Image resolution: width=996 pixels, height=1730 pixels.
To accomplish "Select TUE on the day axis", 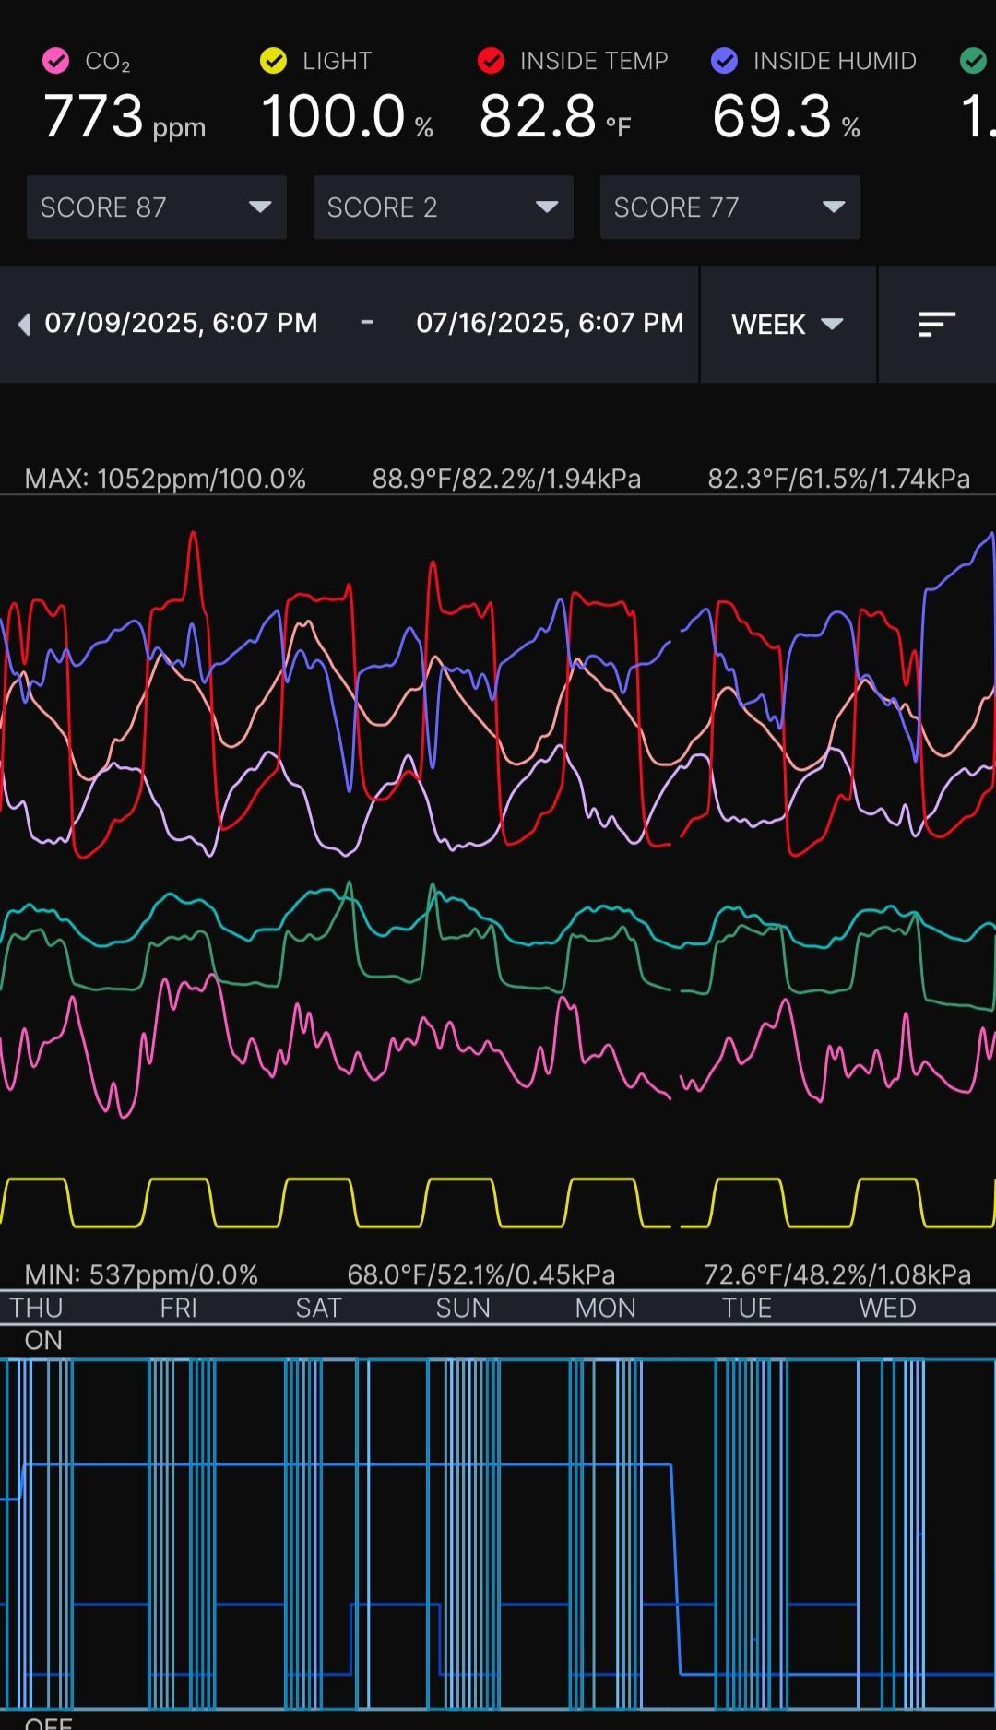I will [x=746, y=1308].
